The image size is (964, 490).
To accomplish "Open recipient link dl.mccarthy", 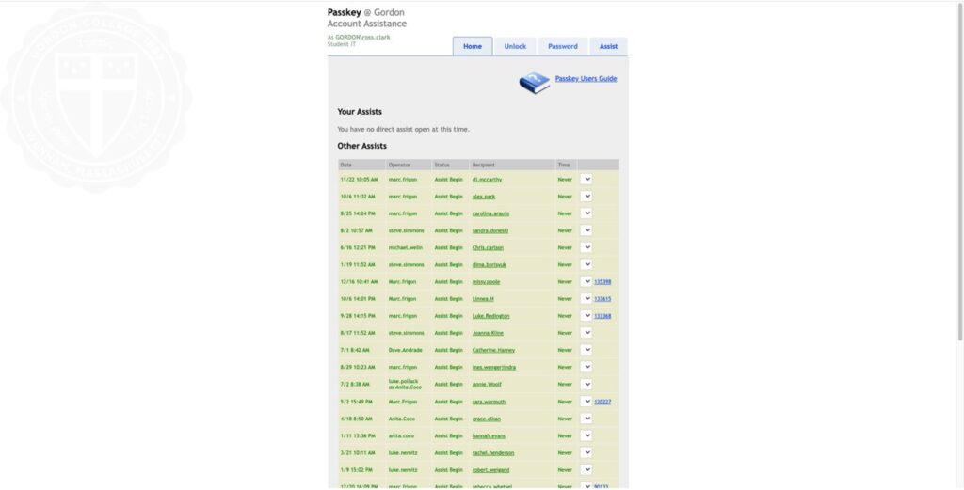I will pyautogui.click(x=487, y=180).
